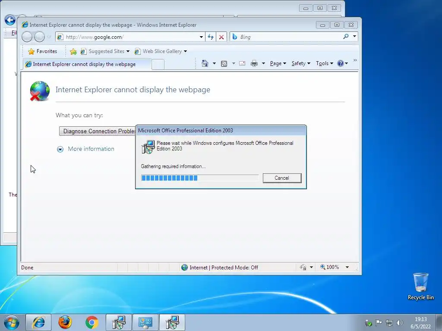Open the search provider dropdown arrow
Image resolution: width=442 pixels, height=331 pixels.
(x=354, y=37)
